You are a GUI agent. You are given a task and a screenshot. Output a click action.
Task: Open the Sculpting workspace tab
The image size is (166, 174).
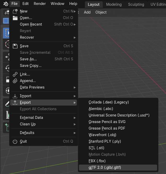pyautogui.click(x=136, y=4)
